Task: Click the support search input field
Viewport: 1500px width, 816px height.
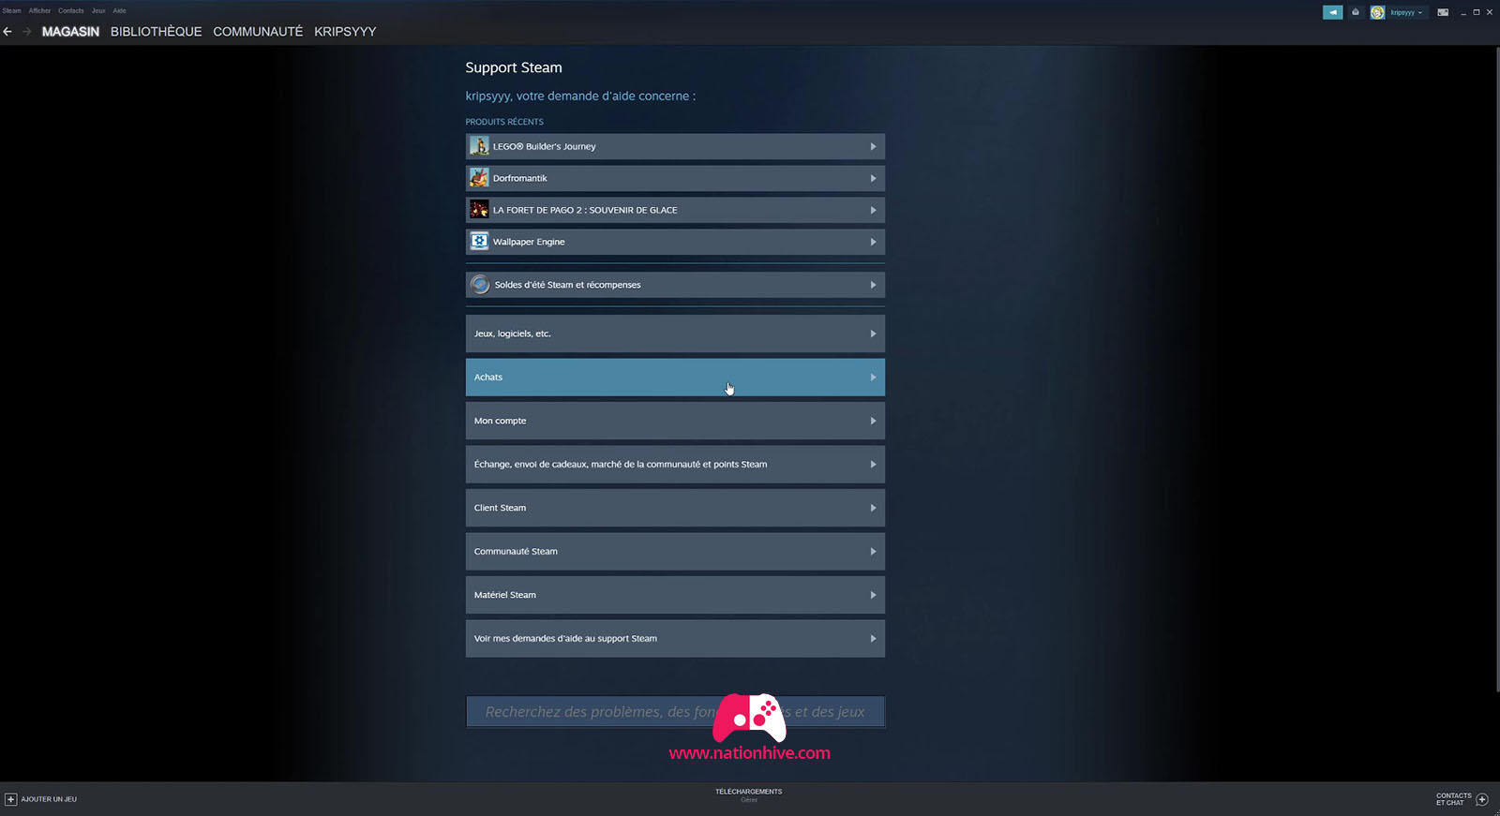Action: pyautogui.click(x=675, y=712)
